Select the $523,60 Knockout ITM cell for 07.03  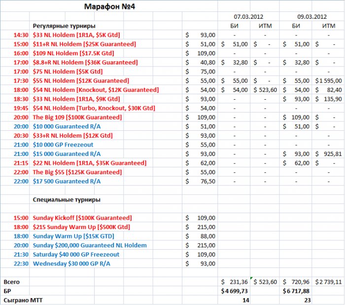pos(265,90)
